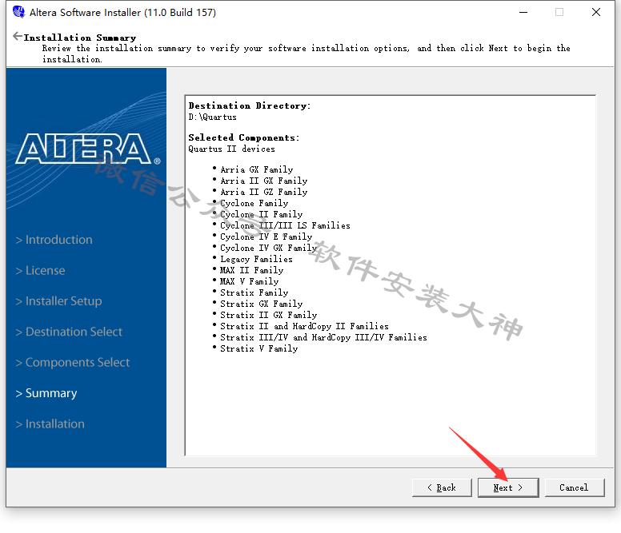This screenshot has width=621, height=533.
Task: Click Cyclone IV GX Family entry
Action: 269,248
